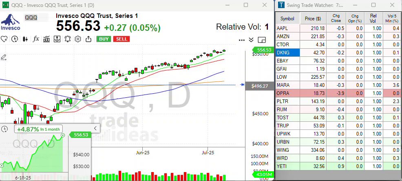The width and height of the screenshot is (402, 181).
Task: Click PLTR's 143.19 price cell
Action: tap(313, 101)
